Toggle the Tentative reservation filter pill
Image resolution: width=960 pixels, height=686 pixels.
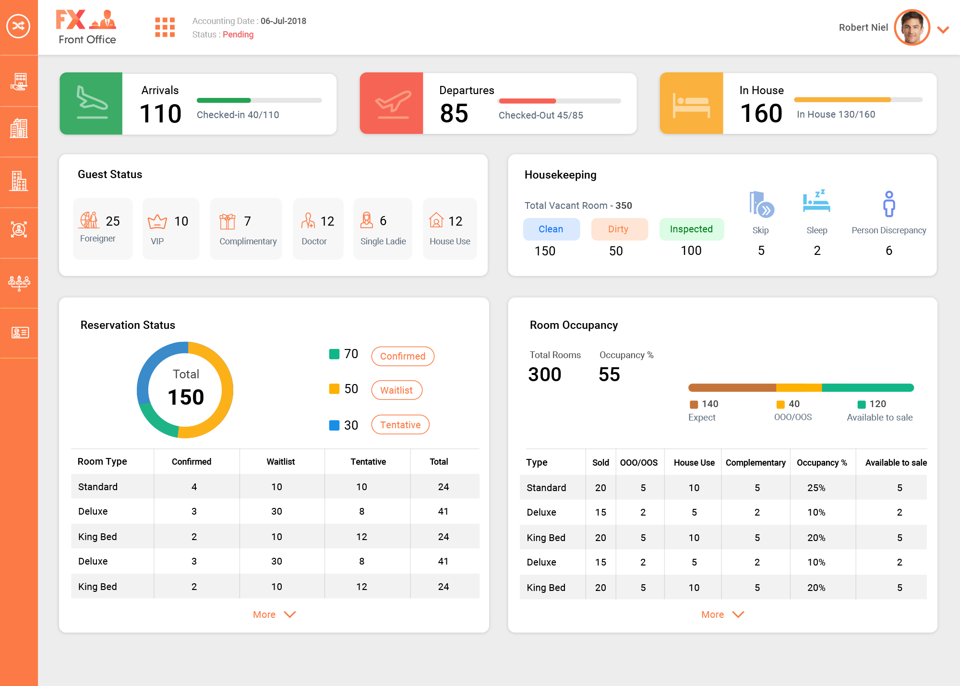(x=400, y=425)
